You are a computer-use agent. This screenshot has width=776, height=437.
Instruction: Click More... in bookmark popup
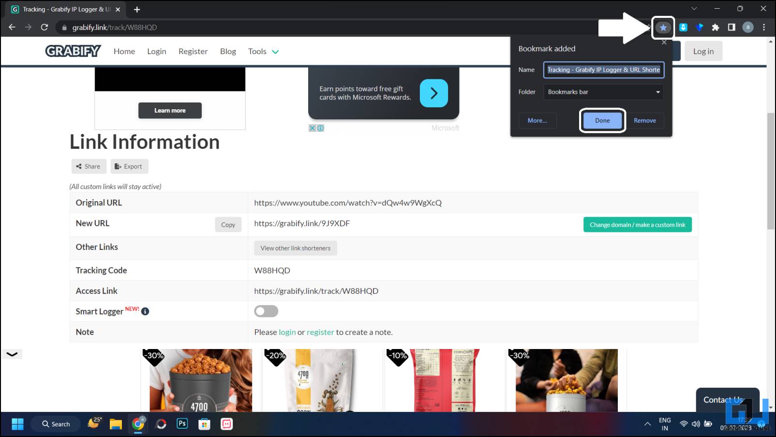point(537,120)
